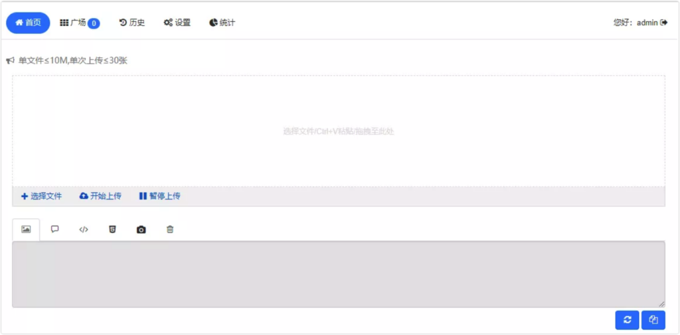Open the 历史 history page
This screenshot has width=680, height=335.
pos(132,23)
